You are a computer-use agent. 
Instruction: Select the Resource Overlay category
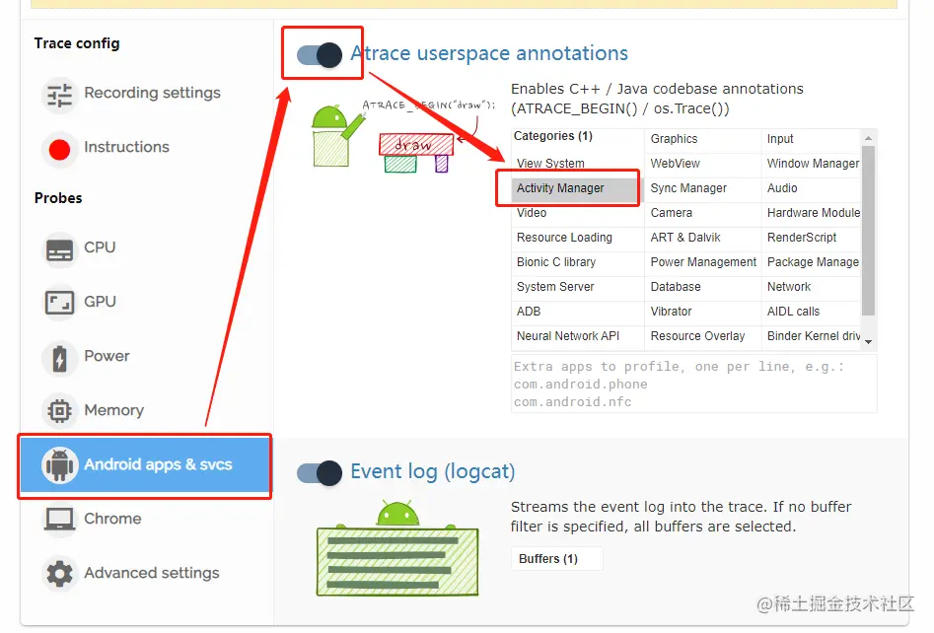[x=703, y=336]
